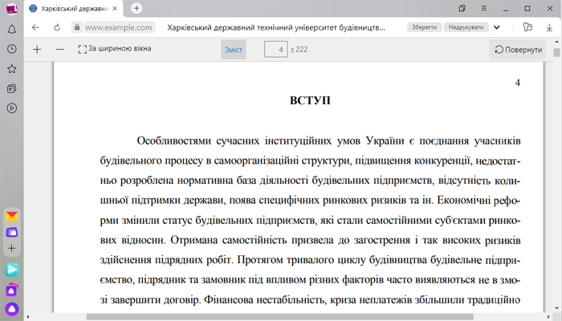Screen dimensions: 562x321
Task: Launch the mail envelope app in sidebar
Action: click(12, 216)
